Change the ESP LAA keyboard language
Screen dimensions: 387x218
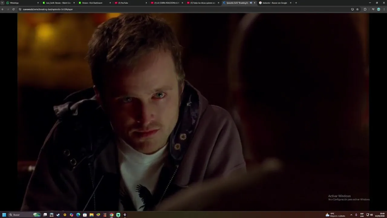(x=362, y=215)
